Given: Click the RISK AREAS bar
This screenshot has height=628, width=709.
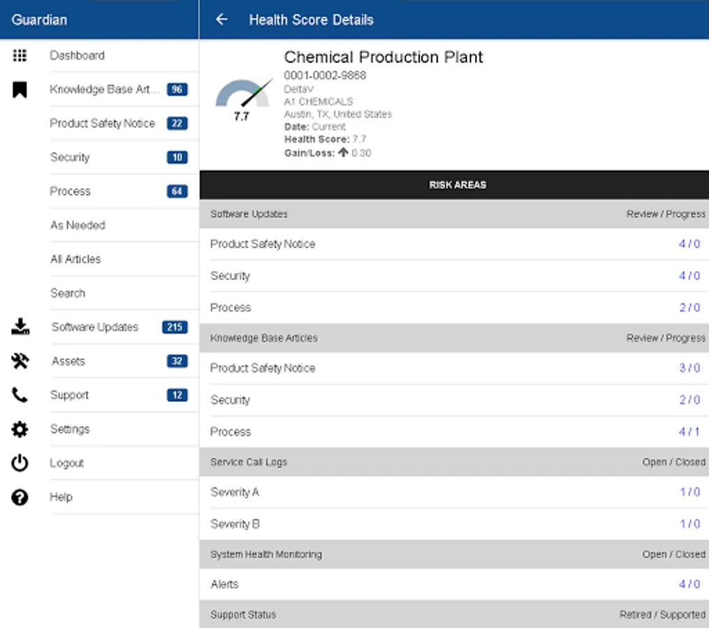Looking at the screenshot, I should [454, 185].
